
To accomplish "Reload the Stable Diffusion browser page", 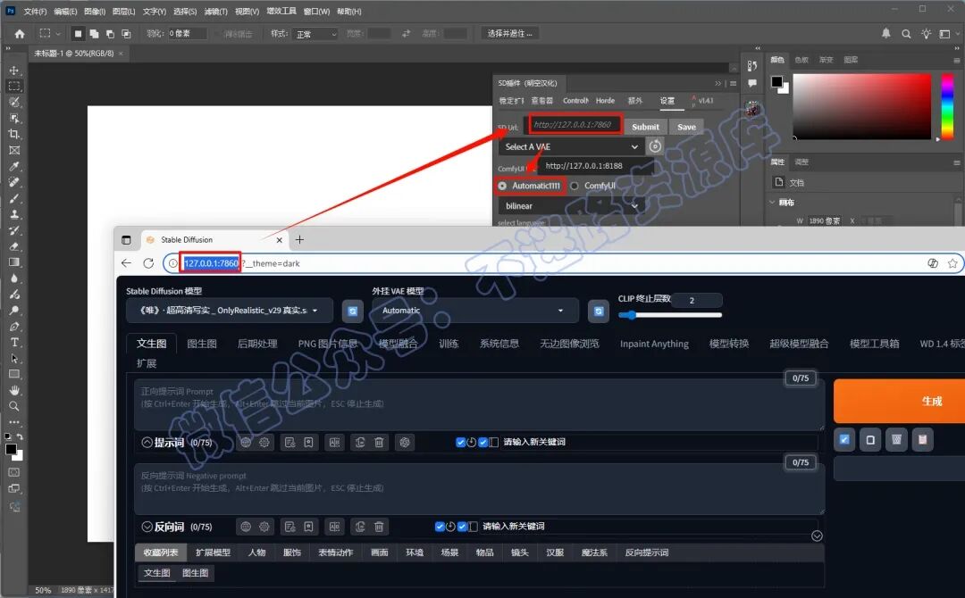I will [x=148, y=263].
